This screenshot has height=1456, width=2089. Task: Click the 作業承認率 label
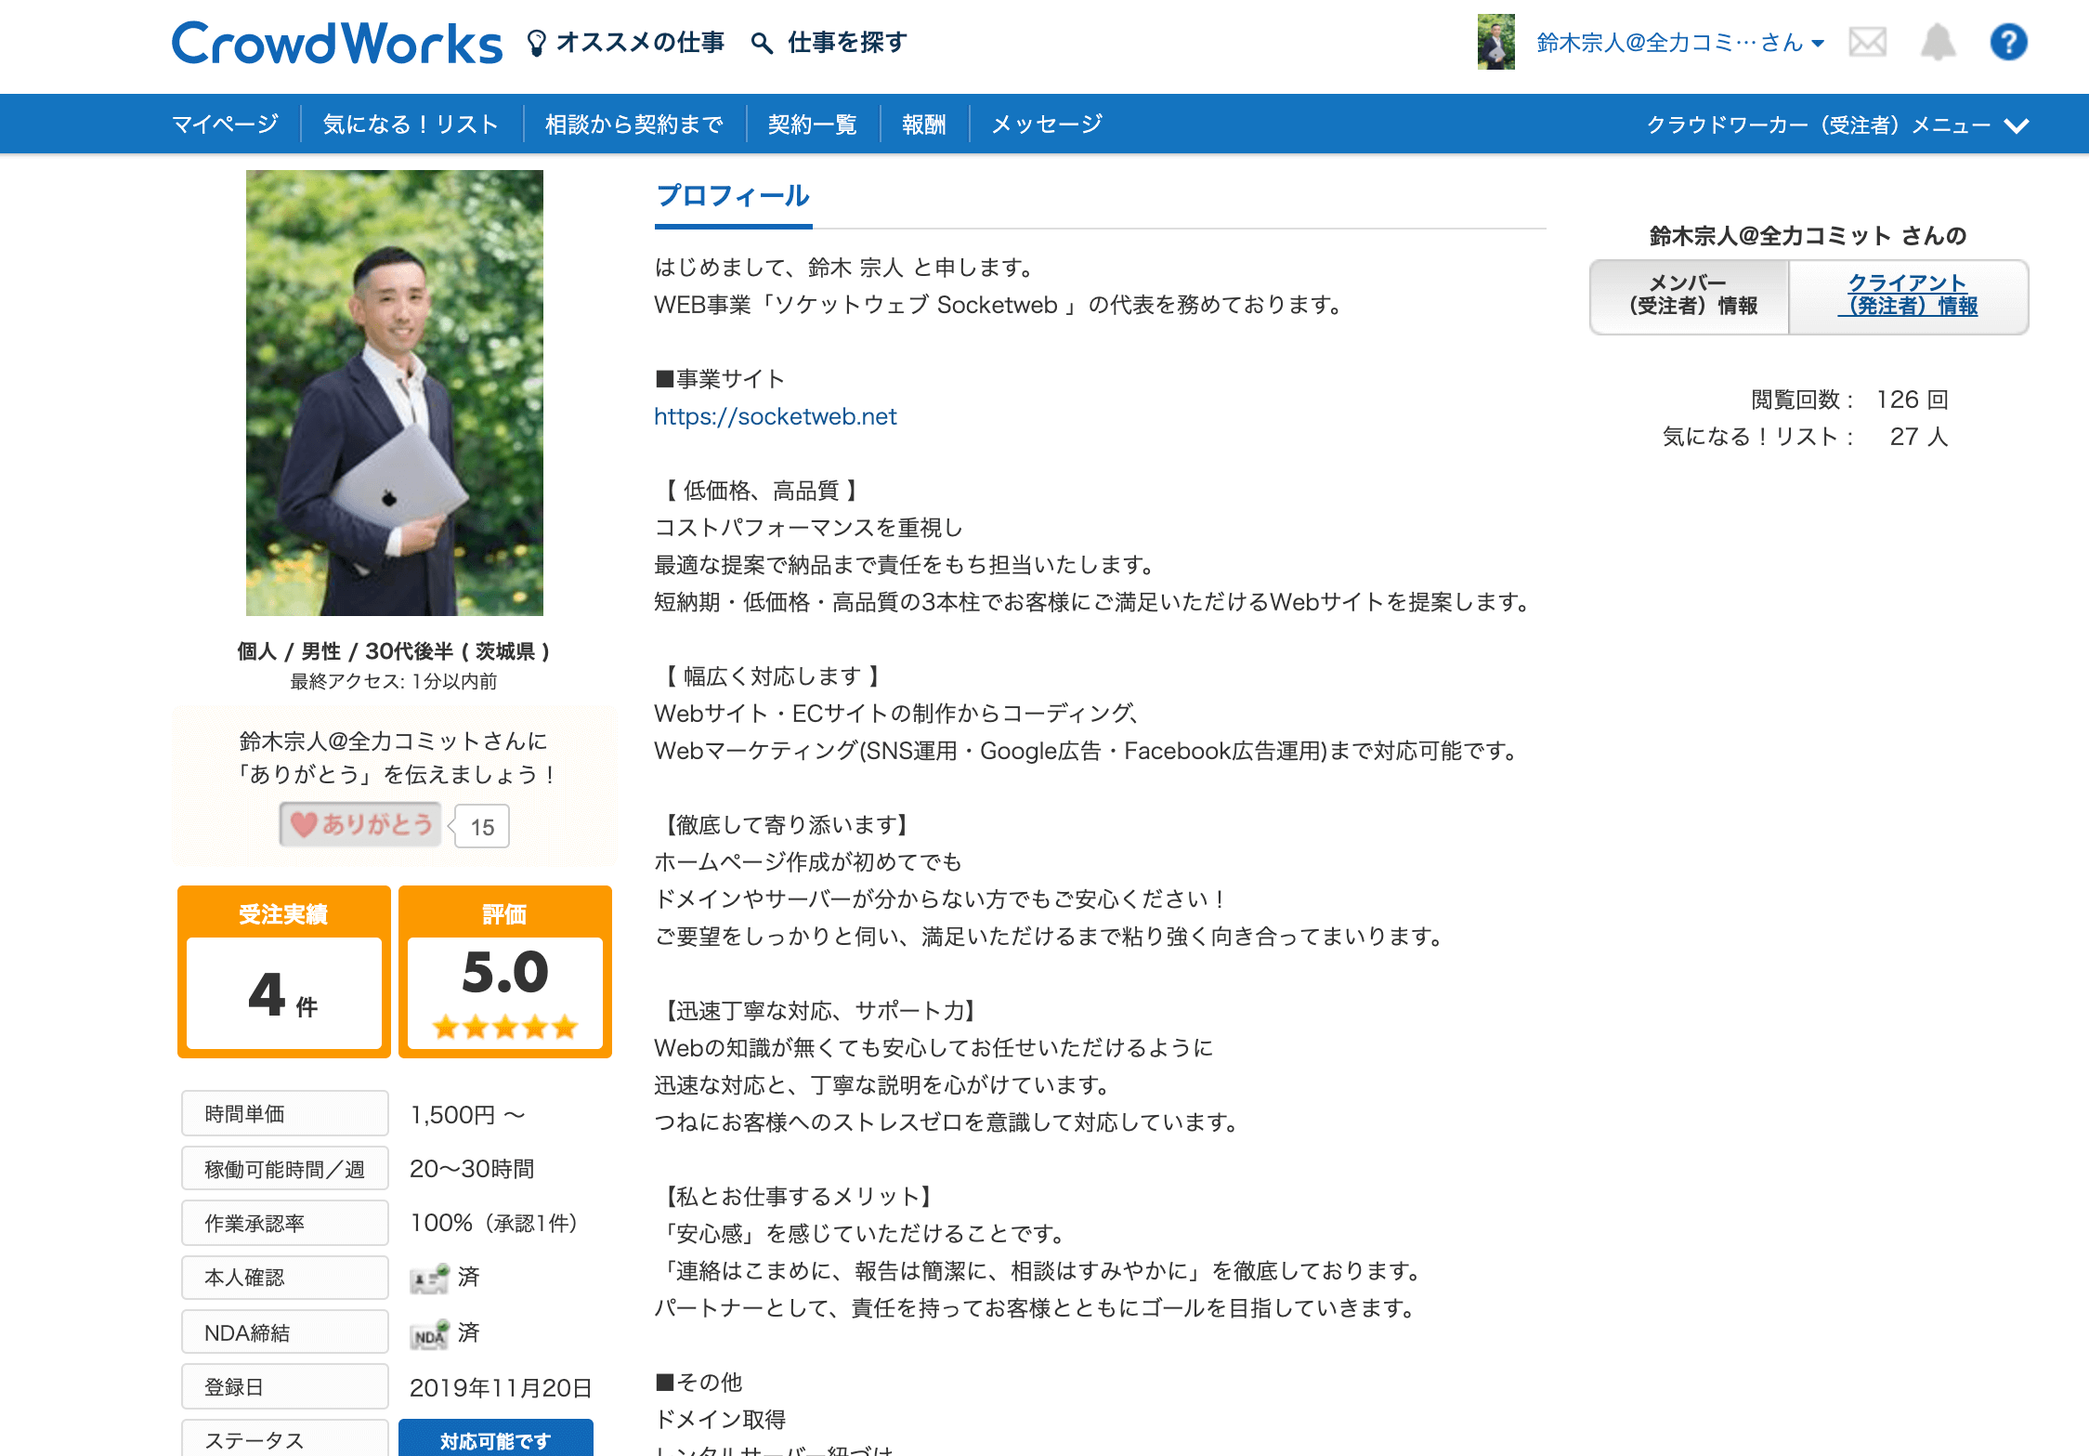(x=285, y=1223)
